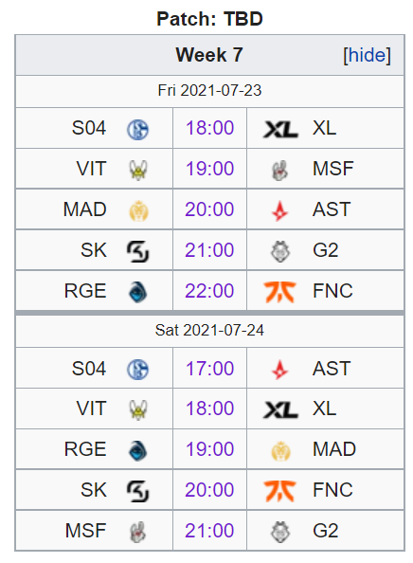
Task: Open Friday 22:00 RGE vs FNC time link
Action: [210, 291]
